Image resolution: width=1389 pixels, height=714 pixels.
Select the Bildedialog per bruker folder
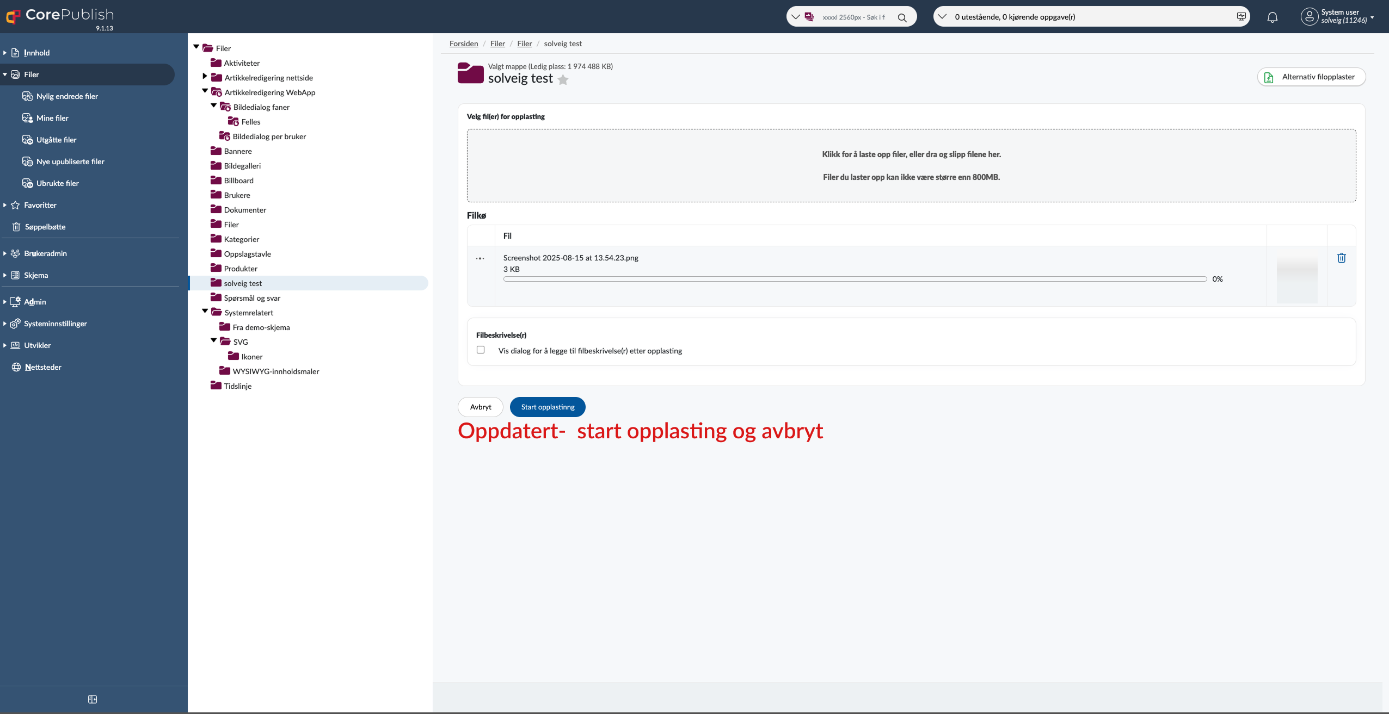coord(269,136)
